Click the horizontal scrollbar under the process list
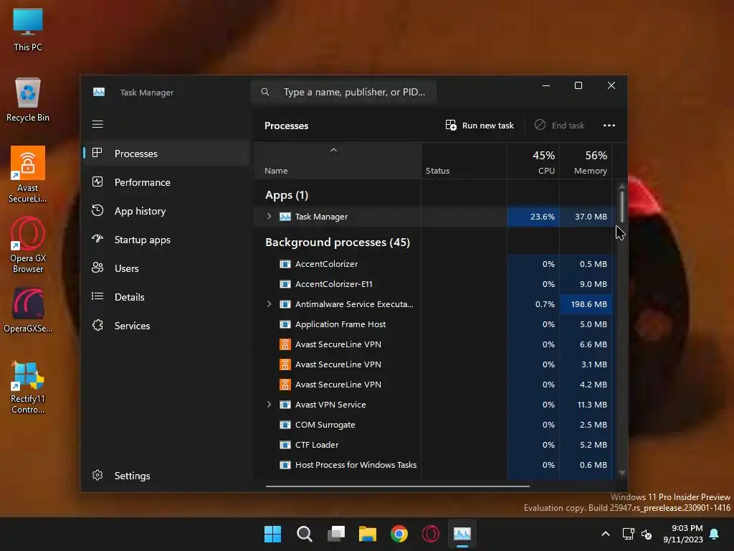This screenshot has width=734, height=551. pyautogui.click(x=397, y=486)
